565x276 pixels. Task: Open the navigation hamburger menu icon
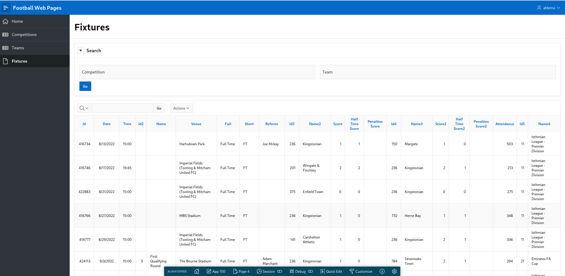tap(6, 8)
